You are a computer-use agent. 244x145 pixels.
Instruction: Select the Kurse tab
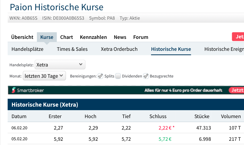(47, 37)
